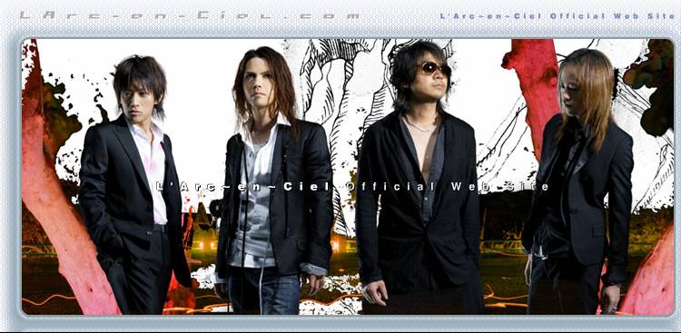
Task: Click the white 'L'Arc~en~Ciel' part of overlay title
Action: (x=243, y=187)
